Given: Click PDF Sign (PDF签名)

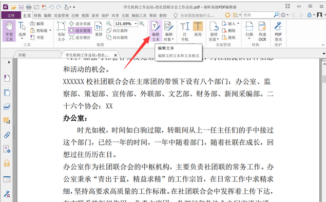Looking at the screenshot, I should pos(278,31).
